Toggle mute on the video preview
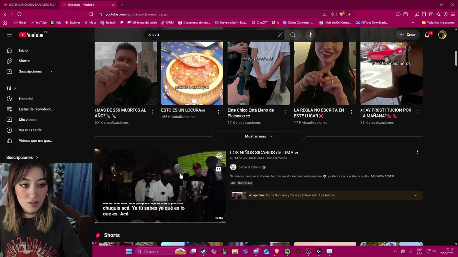This screenshot has height=257, width=458. pyautogui.click(x=219, y=156)
